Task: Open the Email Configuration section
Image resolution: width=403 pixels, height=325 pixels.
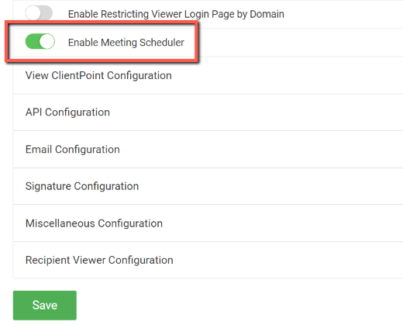Action: (x=208, y=150)
